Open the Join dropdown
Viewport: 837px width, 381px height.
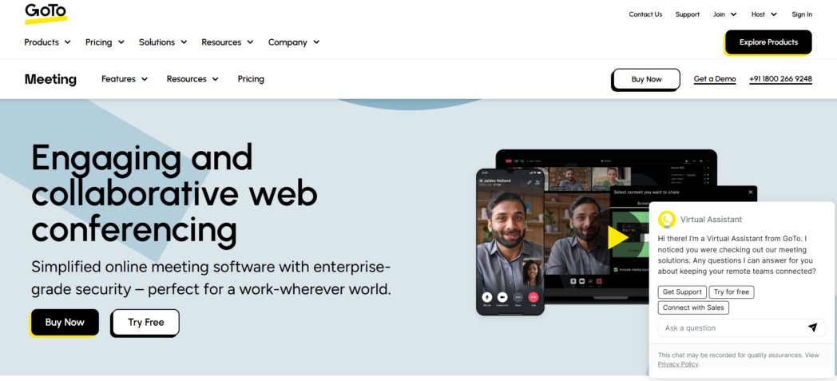point(725,14)
